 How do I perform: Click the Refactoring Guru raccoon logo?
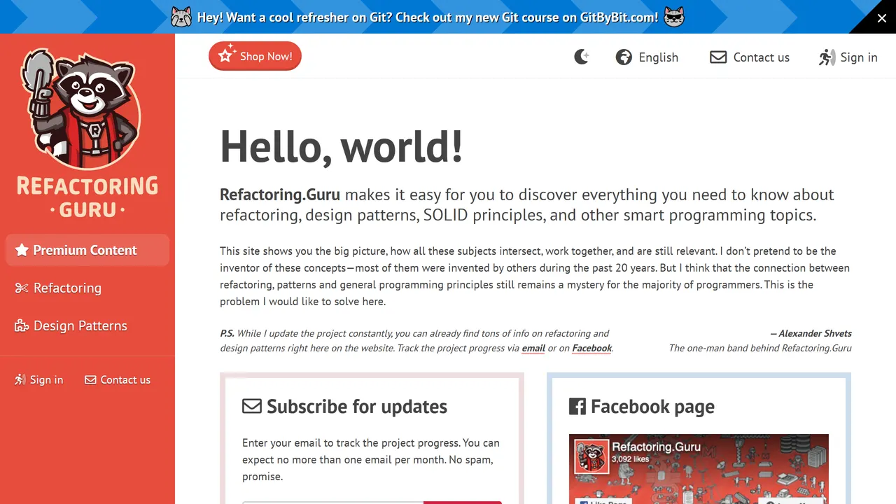click(x=80, y=108)
